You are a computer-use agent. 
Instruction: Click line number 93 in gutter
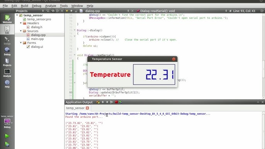(x=71, y=92)
